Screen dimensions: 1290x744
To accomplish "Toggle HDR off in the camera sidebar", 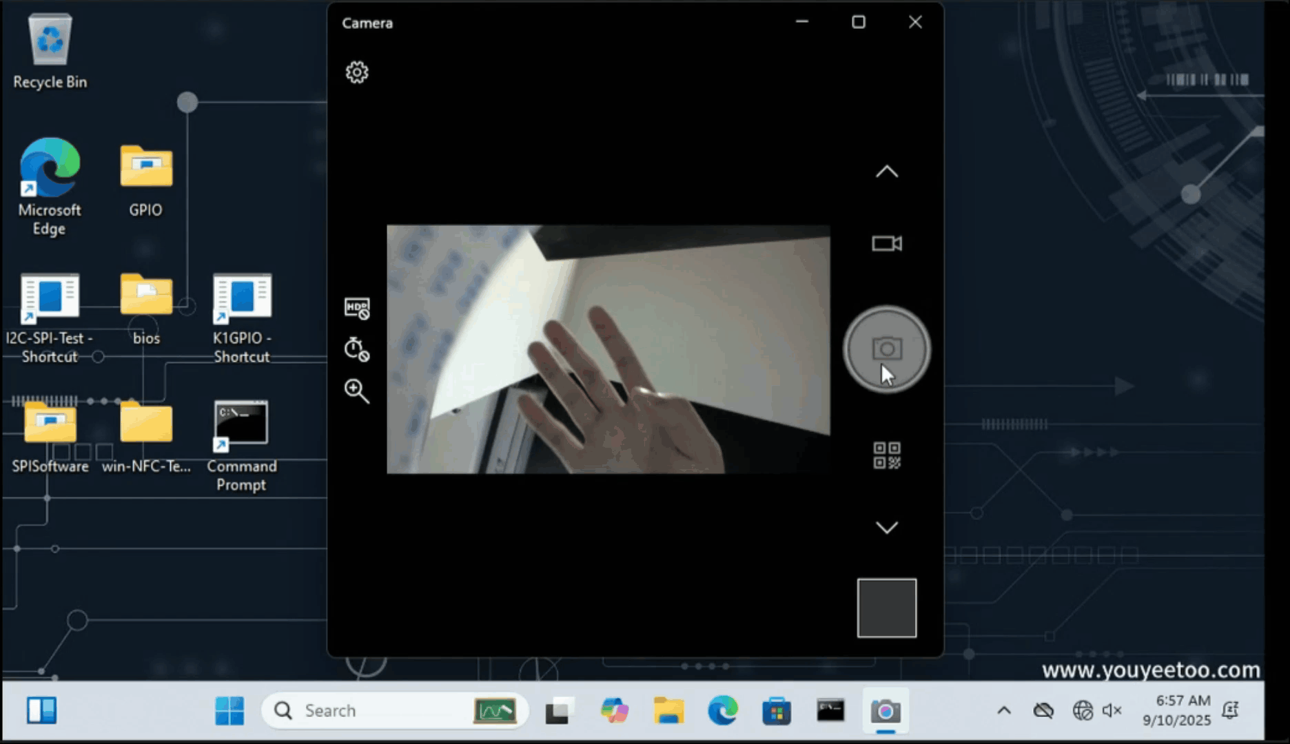I will coord(356,308).
